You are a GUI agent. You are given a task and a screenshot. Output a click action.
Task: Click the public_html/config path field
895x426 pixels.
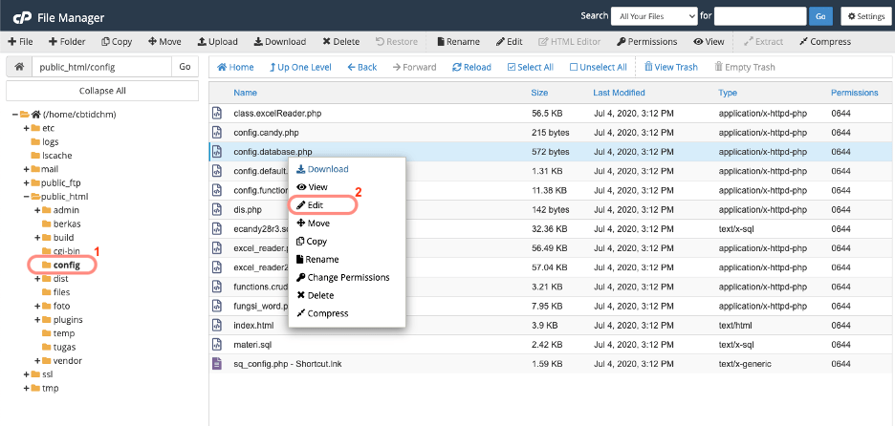(x=101, y=67)
